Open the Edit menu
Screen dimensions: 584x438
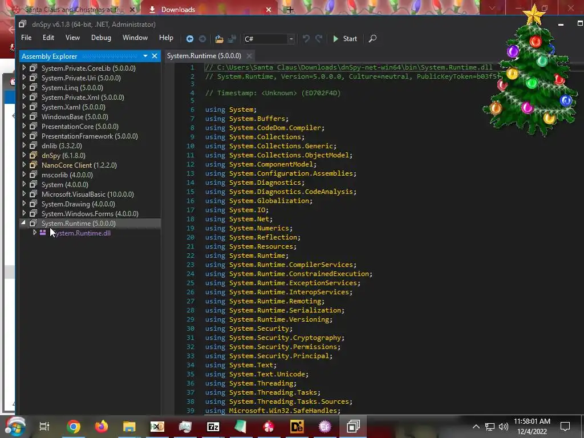point(48,38)
